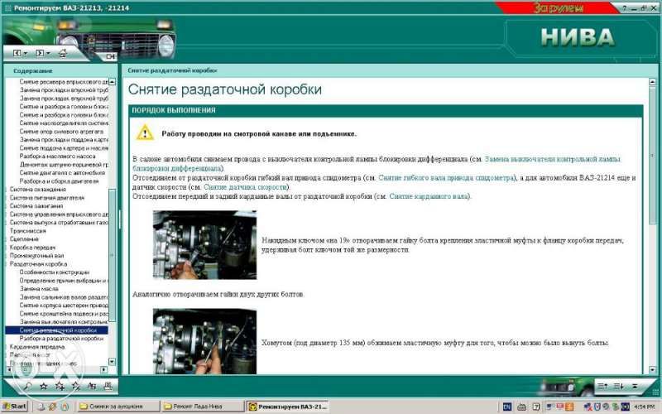This screenshot has height=414, width=662.
Task: Open 'Сцепление' in the contents tree
Action: tap(24, 239)
